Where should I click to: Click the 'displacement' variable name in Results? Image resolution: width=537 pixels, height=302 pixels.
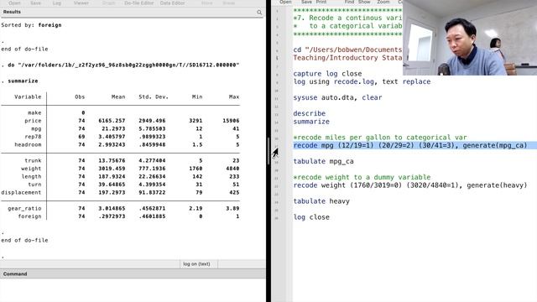point(21,192)
